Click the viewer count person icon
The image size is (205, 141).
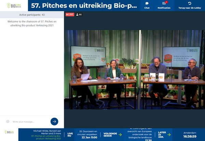[x=78, y=14]
